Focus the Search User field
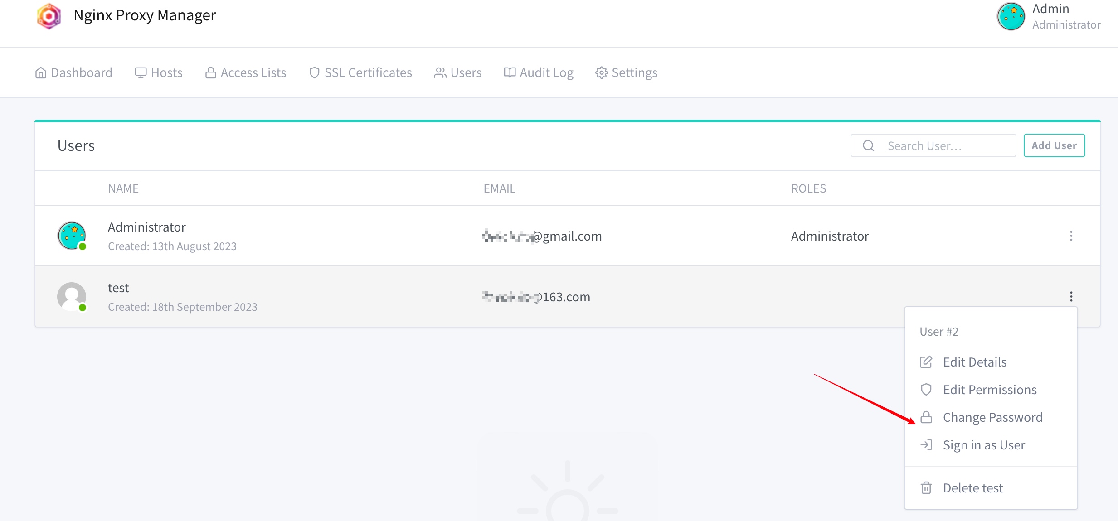Screen dimensions: 1118x521 933,145
